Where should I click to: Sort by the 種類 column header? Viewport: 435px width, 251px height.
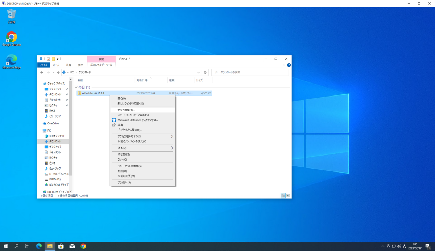point(171,80)
